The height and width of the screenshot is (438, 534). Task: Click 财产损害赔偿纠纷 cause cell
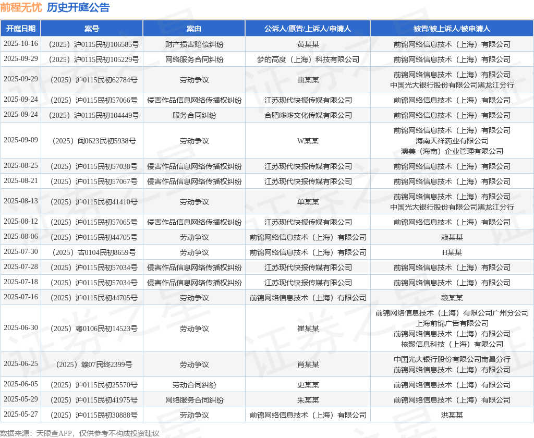click(x=194, y=44)
